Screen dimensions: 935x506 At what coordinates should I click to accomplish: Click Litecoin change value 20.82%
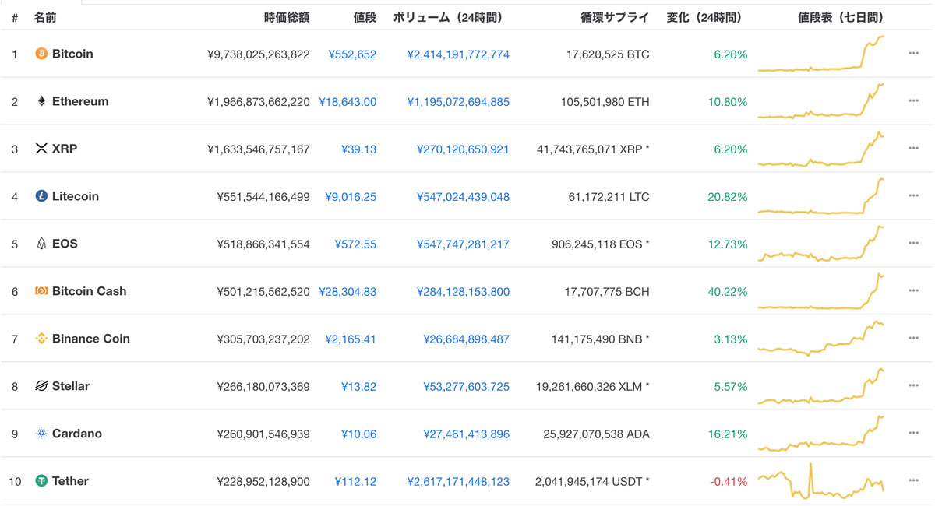[x=727, y=197]
